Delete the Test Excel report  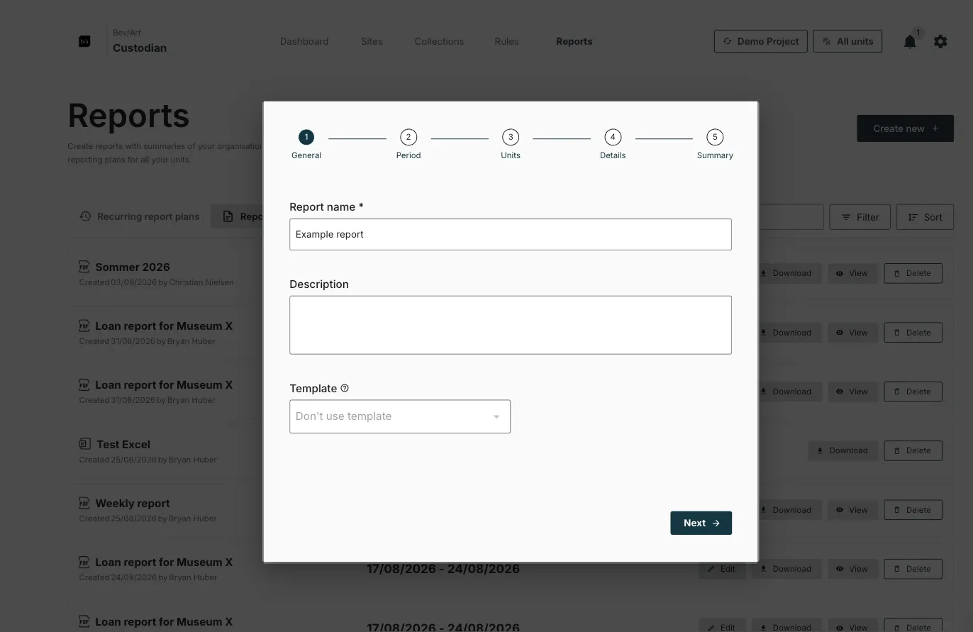[x=913, y=450]
